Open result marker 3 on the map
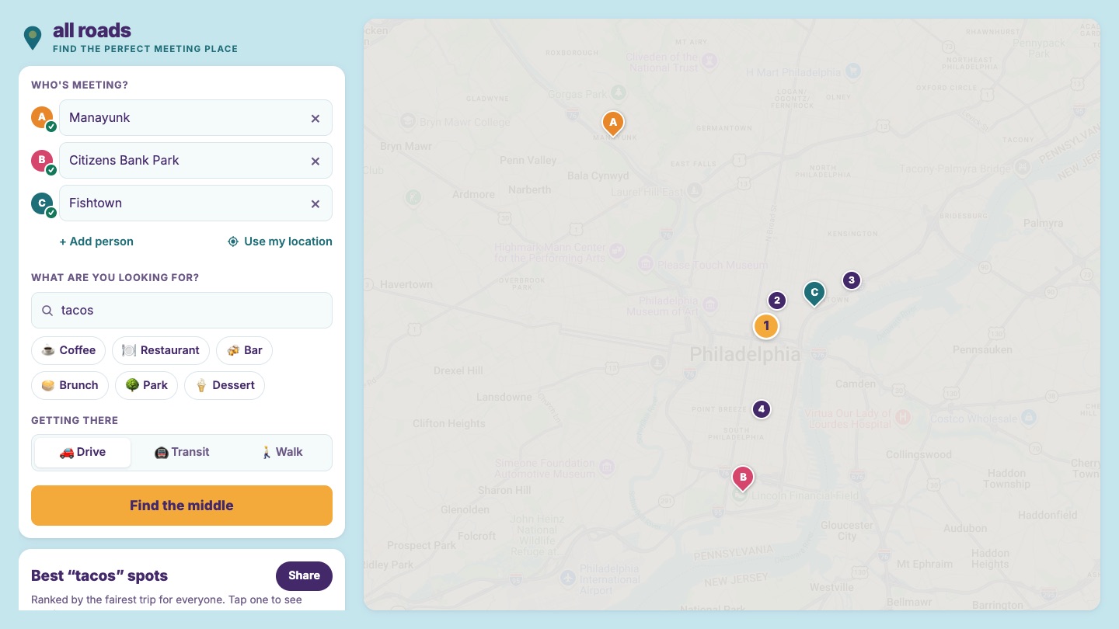The height and width of the screenshot is (629, 1119). pyautogui.click(x=852, y=280)
